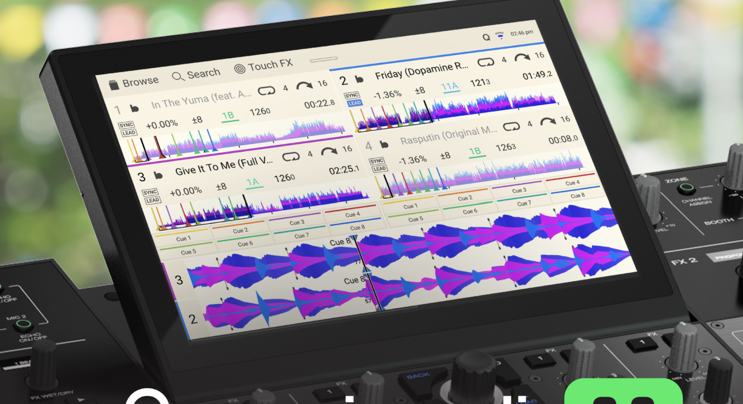Tap deck 3 layer icon beside Give It To Me

pyautogui.click(x=158, y=175)
